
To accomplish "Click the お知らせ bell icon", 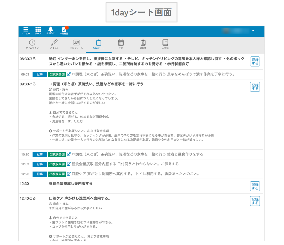I will 51,30.
